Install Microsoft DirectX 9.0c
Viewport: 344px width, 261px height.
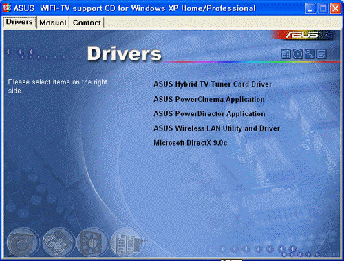point(191,143)
